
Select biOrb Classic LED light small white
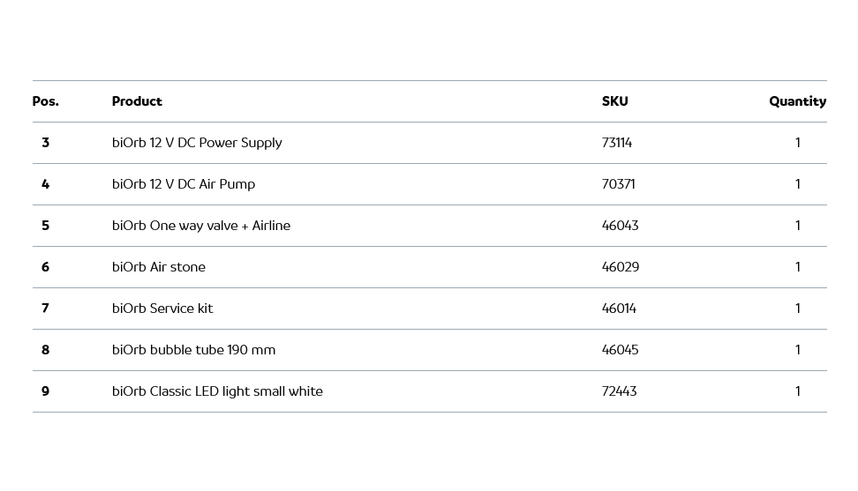click(x=217, y=391)
